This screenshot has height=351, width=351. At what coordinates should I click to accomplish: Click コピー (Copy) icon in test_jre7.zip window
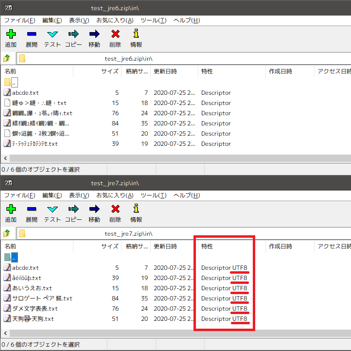pos(73,209)
